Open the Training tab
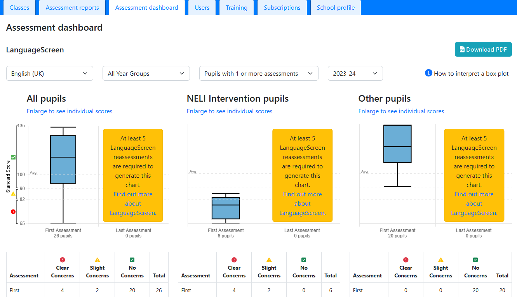Viewport: 517px width, 303px height. 237,7
